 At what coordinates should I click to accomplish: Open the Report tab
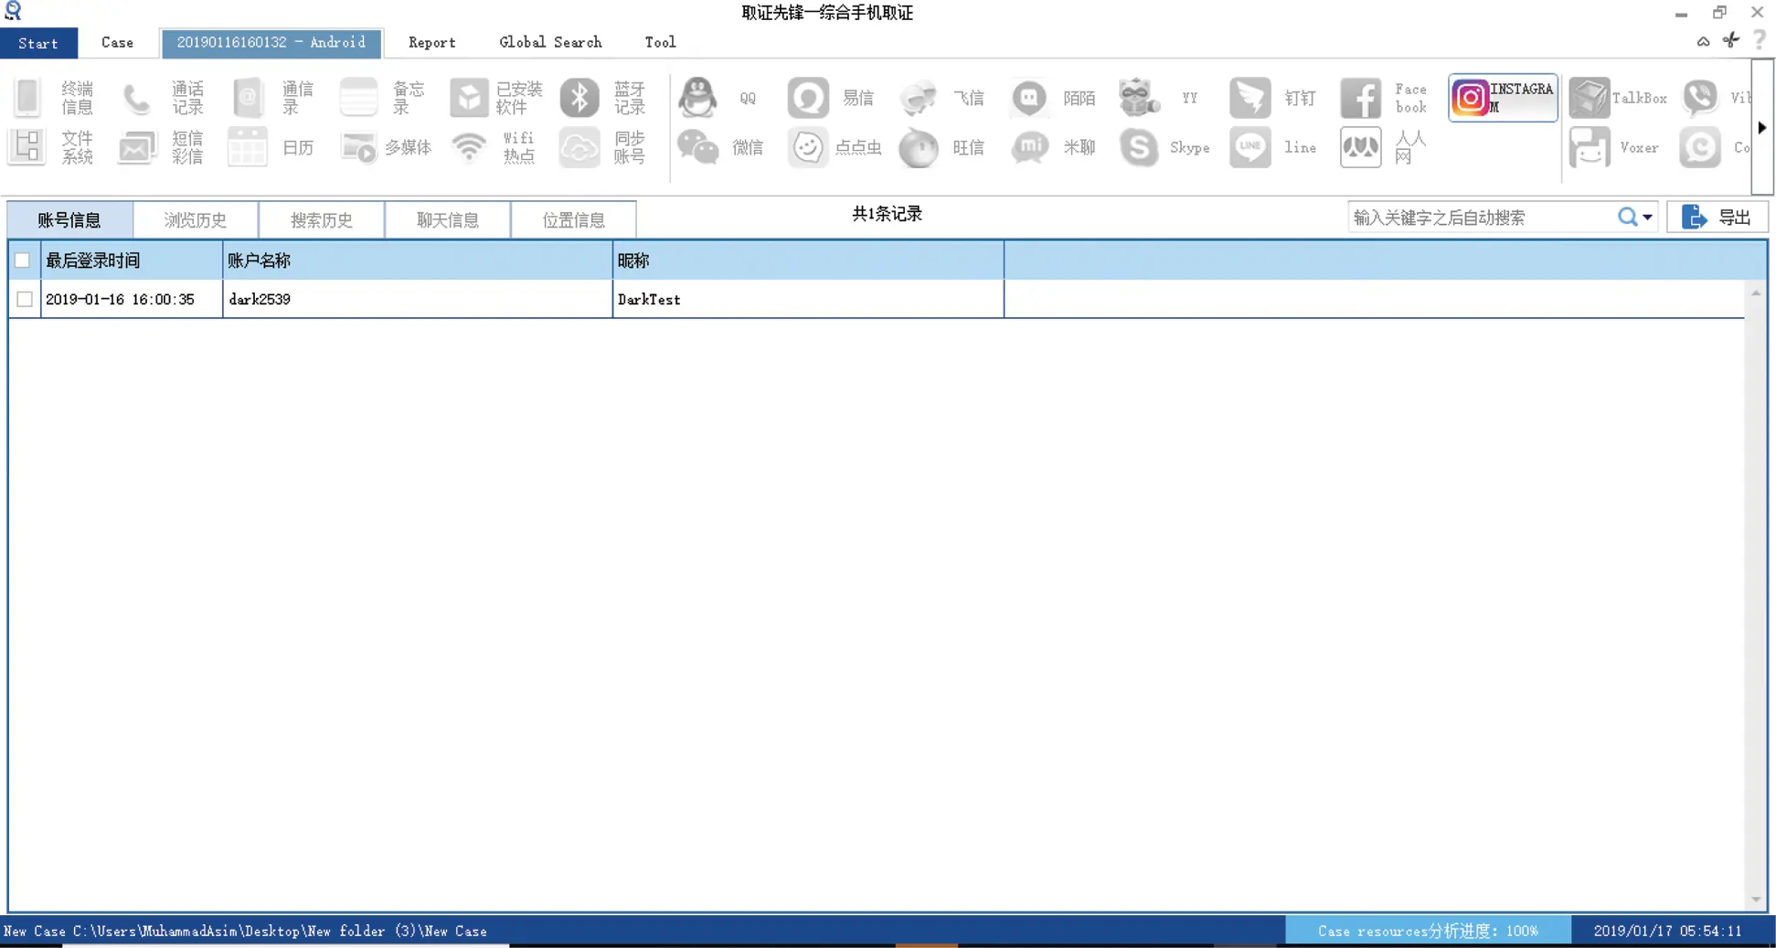click(432, 42)
